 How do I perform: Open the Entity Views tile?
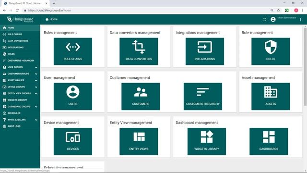tap(139, 141)
